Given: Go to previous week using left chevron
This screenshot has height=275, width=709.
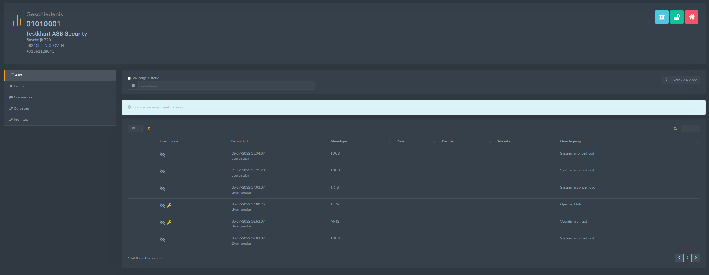Looking at the screenshot, I should point(666,80).
